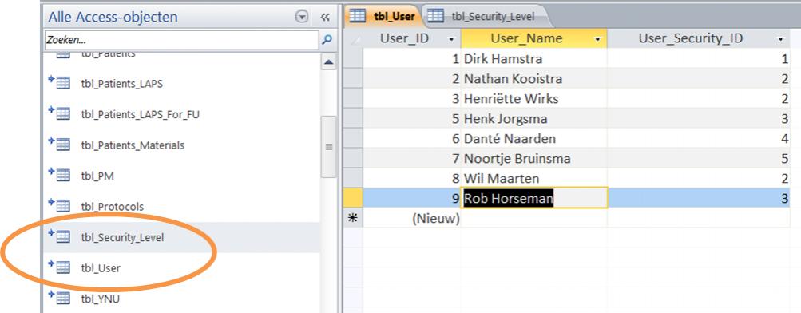Click the User_Security_ID column header
The width and height of the screenshot is (801, 313).
click(698, 38)
